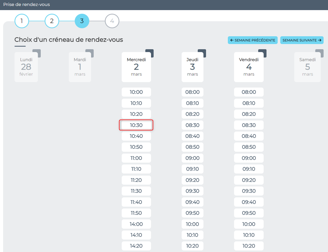
Task: Select Vendredi 4 mars day header
Action: point(249,67)
